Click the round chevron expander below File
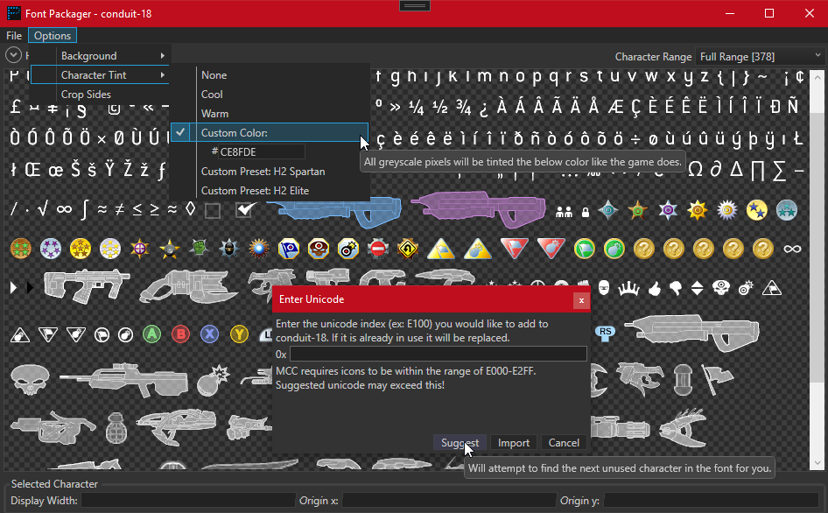 pos(13,55)
